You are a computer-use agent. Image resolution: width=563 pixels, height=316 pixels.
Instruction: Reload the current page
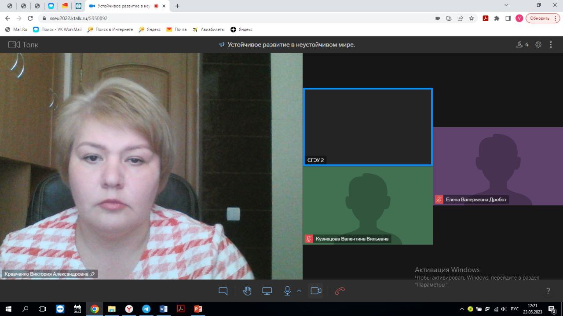pos(30,18)
